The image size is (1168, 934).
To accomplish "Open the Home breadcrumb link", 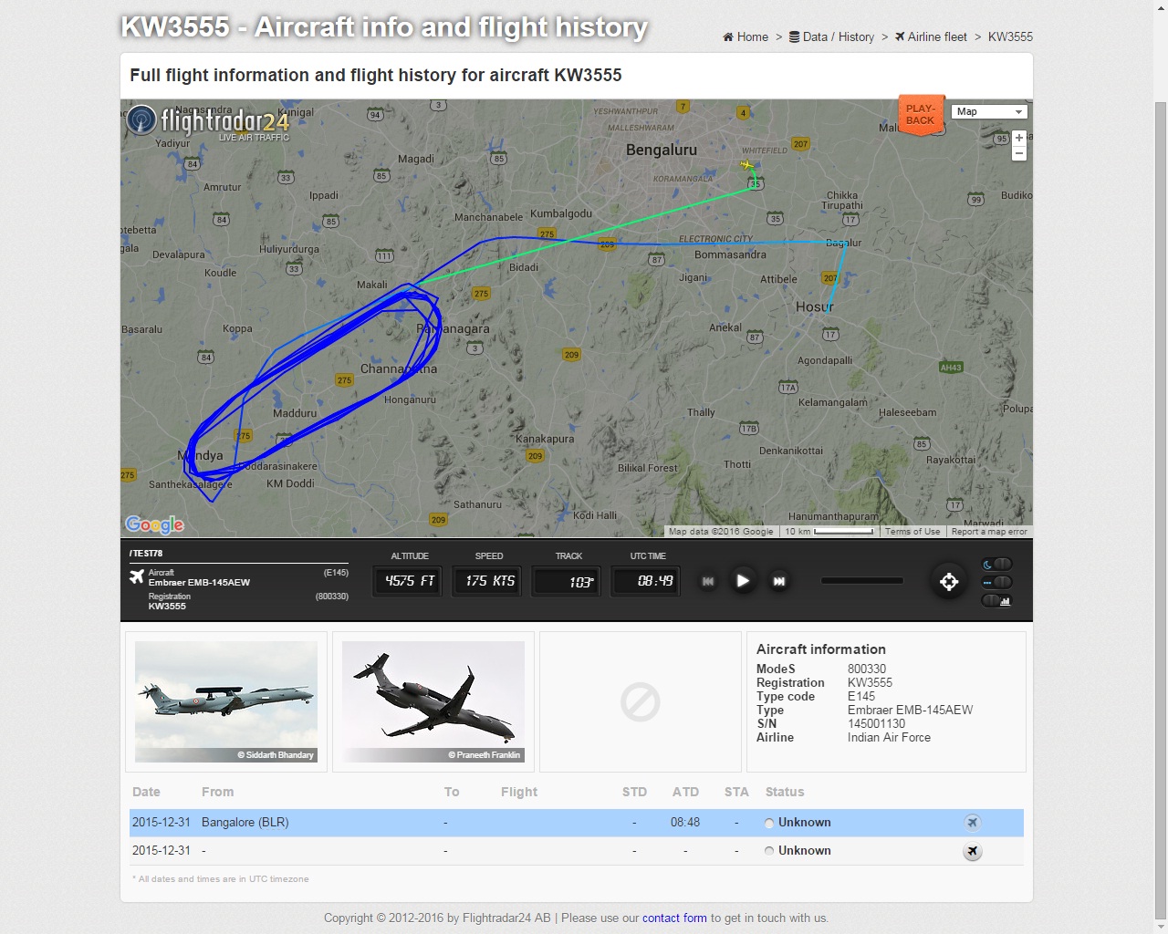I will (x=746, y=36).
